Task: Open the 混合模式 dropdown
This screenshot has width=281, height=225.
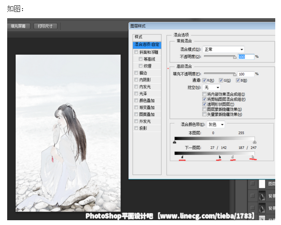Action: 224,49
